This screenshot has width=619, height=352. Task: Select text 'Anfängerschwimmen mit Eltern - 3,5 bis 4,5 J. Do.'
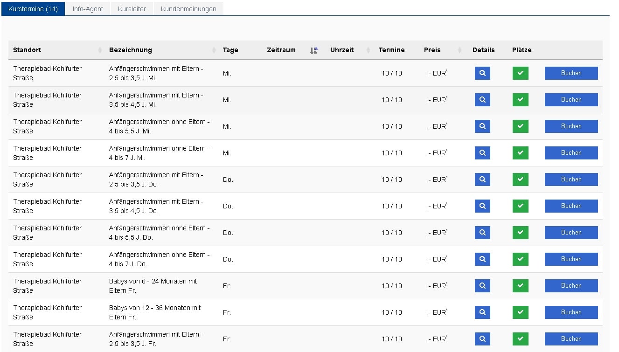(156, 206)
